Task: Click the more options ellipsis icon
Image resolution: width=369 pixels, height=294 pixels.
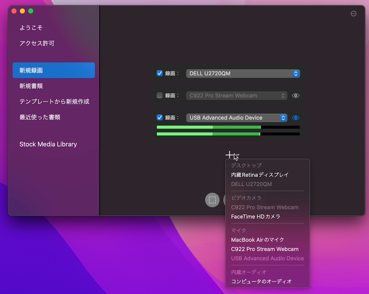Action: click(x=353, y=14)
